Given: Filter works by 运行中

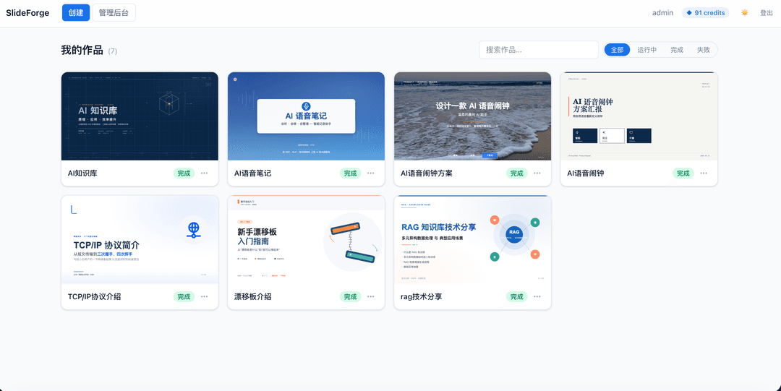Looking at the screenshot, I should click(647, 50).
